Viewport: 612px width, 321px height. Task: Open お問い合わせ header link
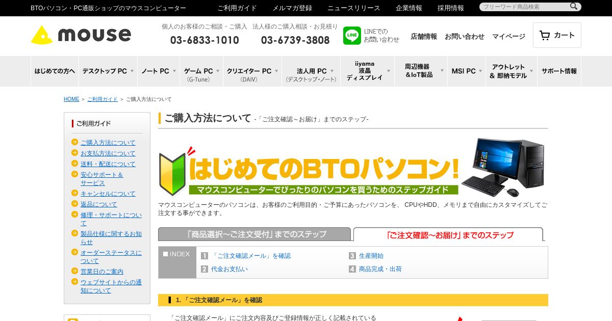(465, 36)
